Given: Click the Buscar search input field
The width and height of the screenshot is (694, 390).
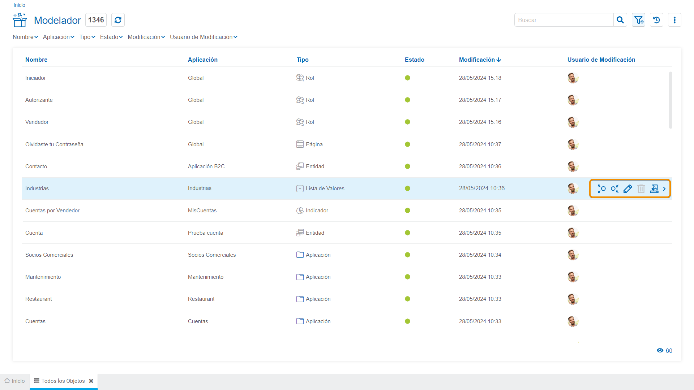Looking at the screenshot, I should coord(564,20).
